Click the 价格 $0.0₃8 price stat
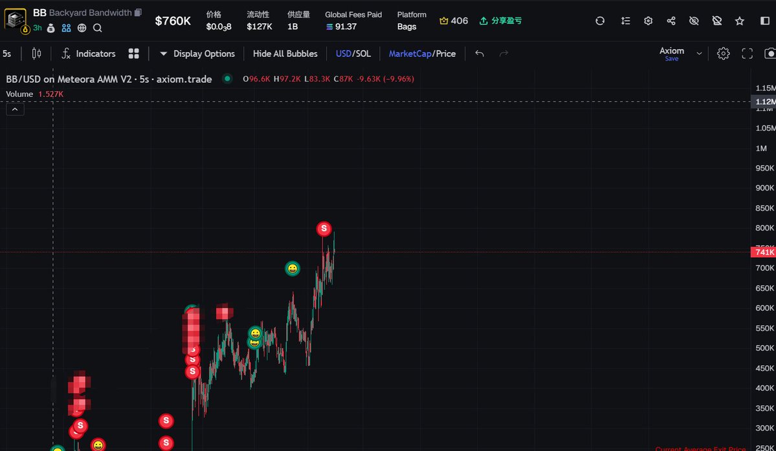 click(218, 21)
